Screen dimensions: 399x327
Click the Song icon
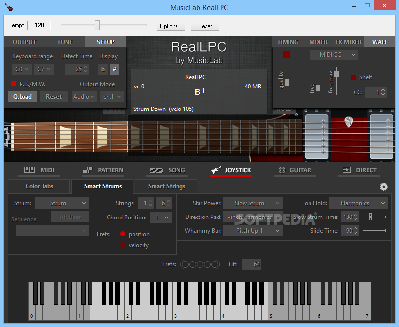coord(156,170)
